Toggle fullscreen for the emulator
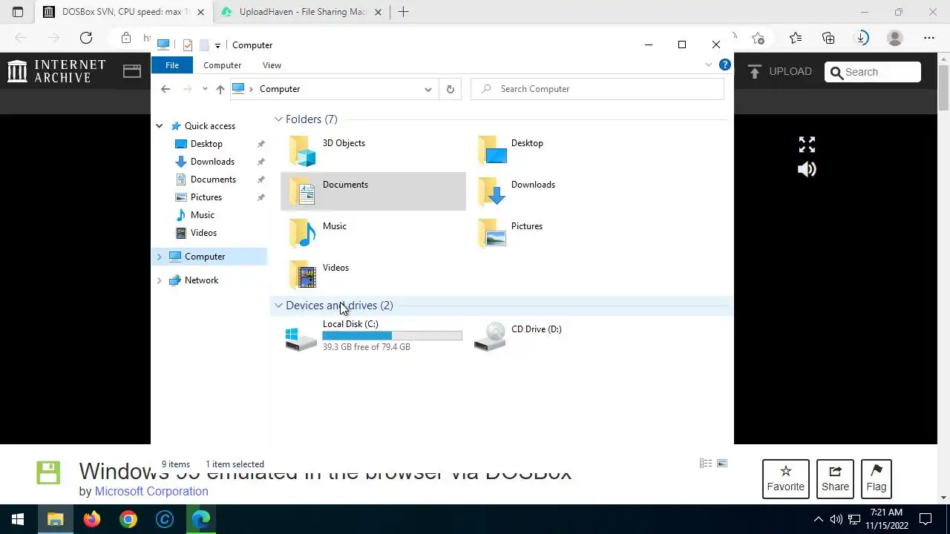The image size is (950, 534). (807, 145)
